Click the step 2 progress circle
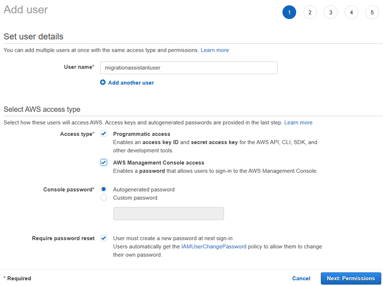 [310, 12]
